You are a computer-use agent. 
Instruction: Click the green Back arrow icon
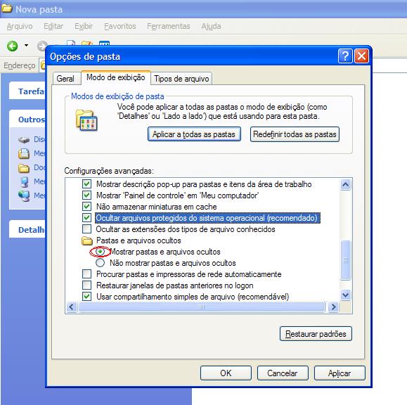pyautogui.click(x=12, y=46)
